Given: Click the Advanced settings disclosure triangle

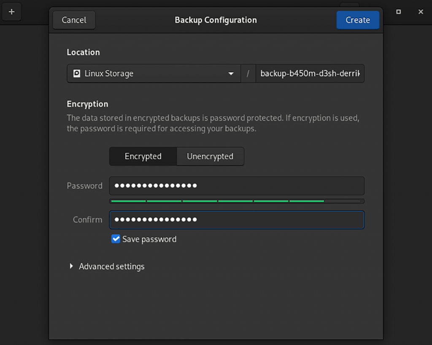Looking at the screenshot, I should coord(71,266).
